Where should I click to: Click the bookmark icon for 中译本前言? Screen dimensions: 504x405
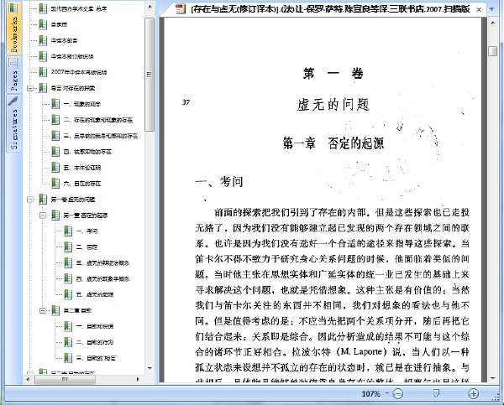coord(43,40)
